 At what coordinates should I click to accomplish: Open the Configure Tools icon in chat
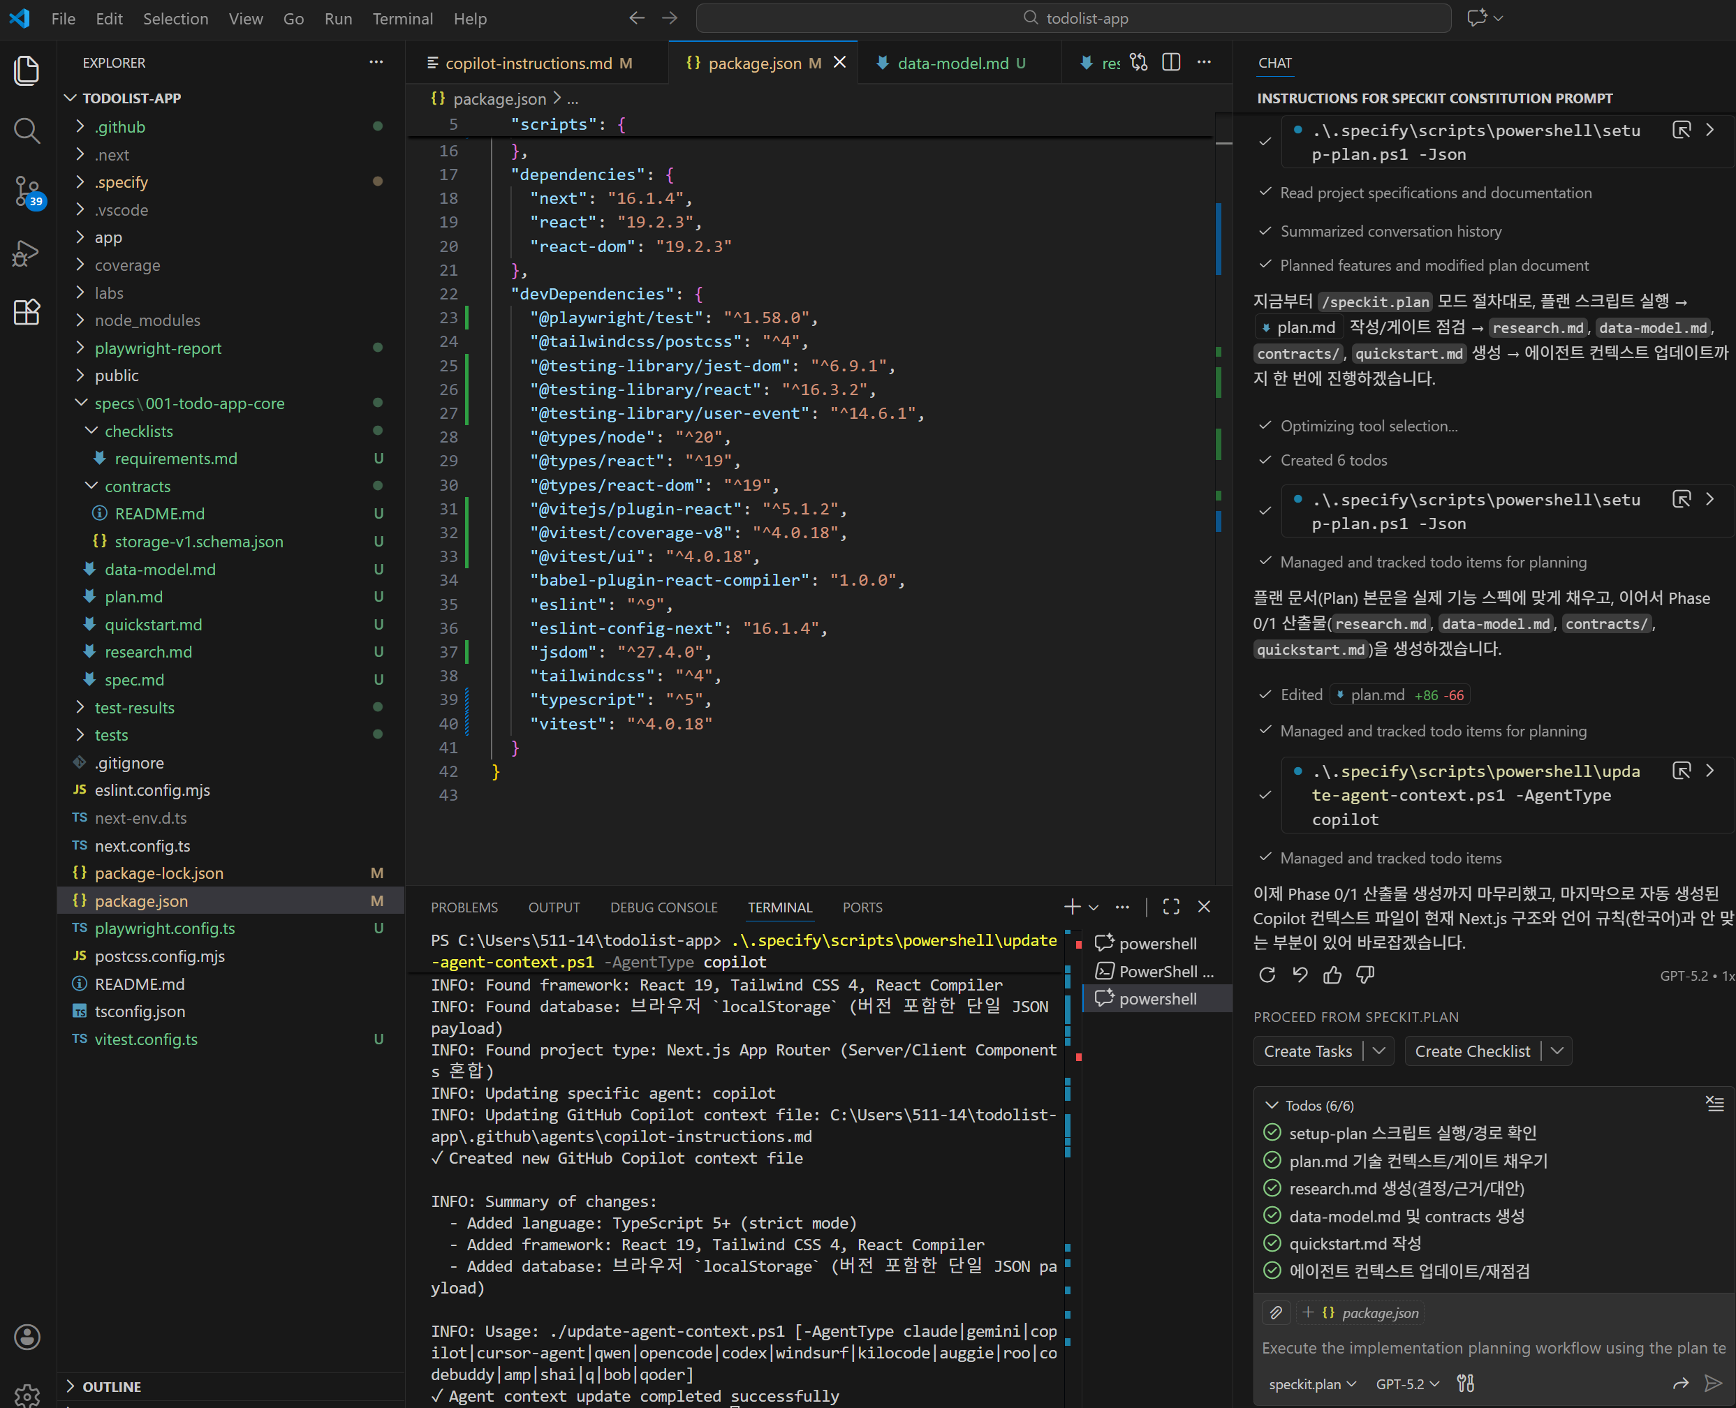click(1465, 1384)
